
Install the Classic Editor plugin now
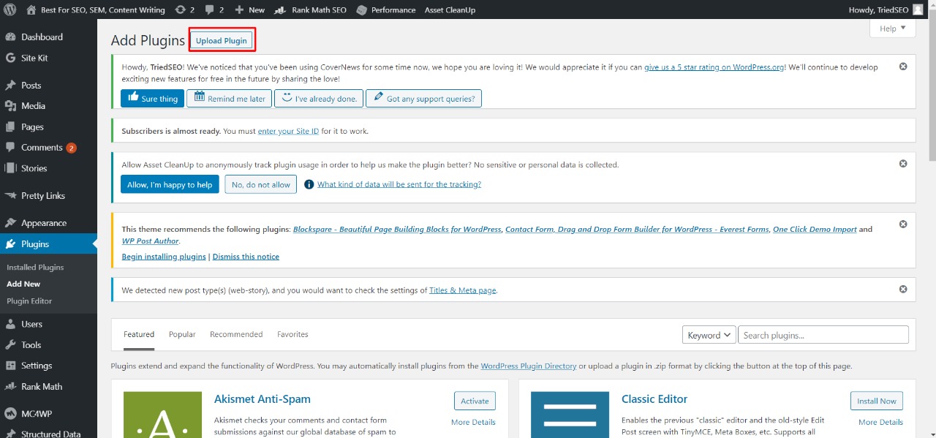(877, 401)
